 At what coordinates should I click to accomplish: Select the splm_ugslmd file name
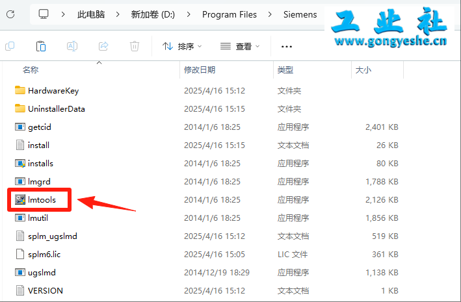tap(53, 236)
